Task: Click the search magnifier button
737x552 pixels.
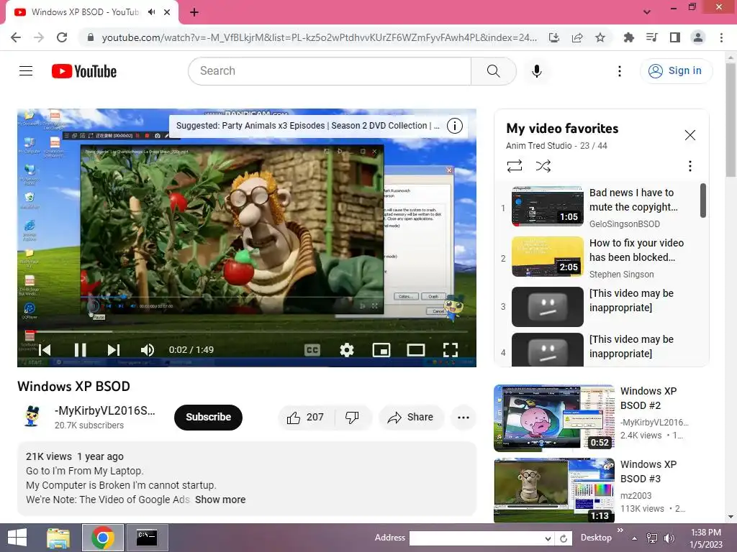Action: click(494, 71)
